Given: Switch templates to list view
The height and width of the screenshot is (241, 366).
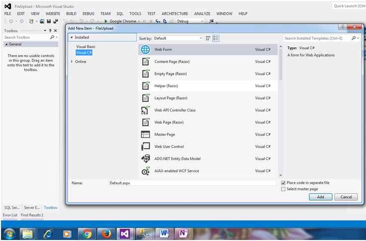Looking at the screenshot, I should click(x=216, y=38).
